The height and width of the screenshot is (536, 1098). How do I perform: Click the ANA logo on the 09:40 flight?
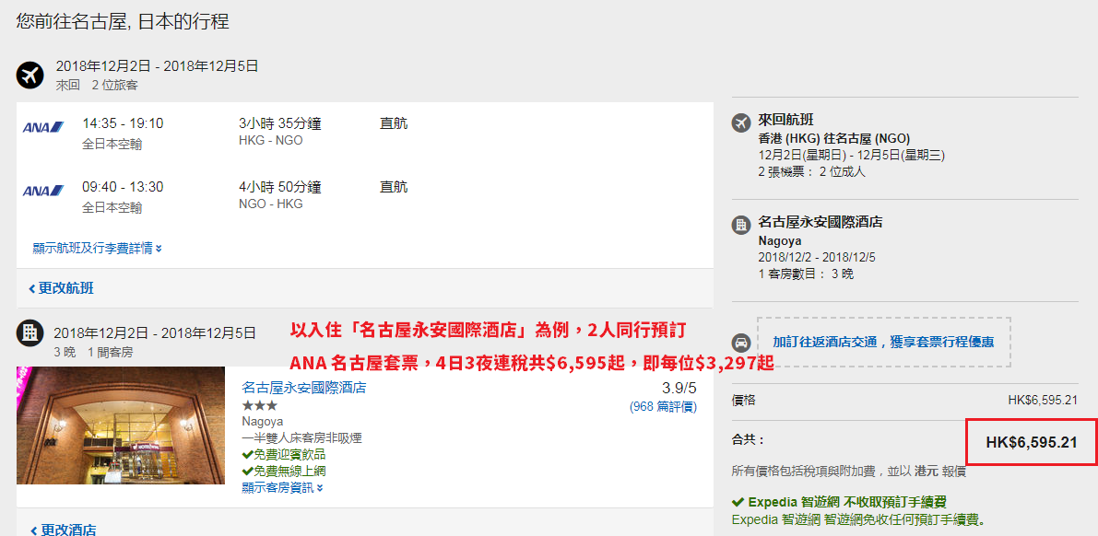43,191
